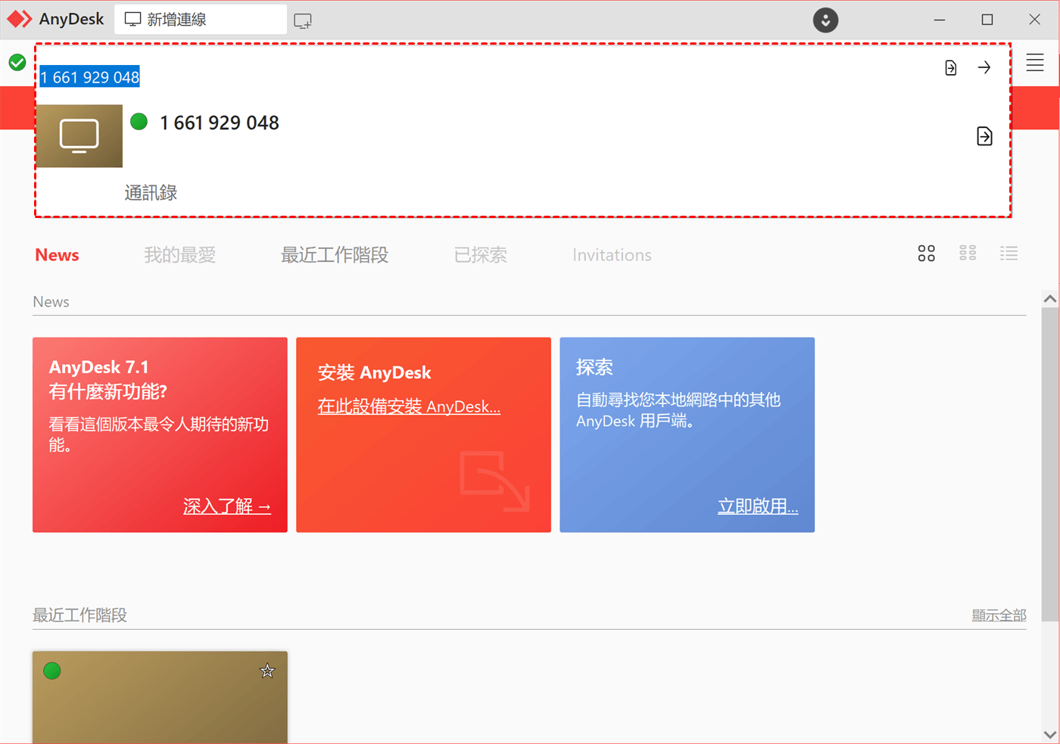
Task: Switch to small tiles view
Action: point(968,254)
